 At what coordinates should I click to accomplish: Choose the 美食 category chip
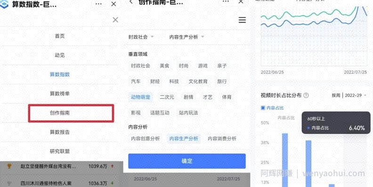[164, 66]
